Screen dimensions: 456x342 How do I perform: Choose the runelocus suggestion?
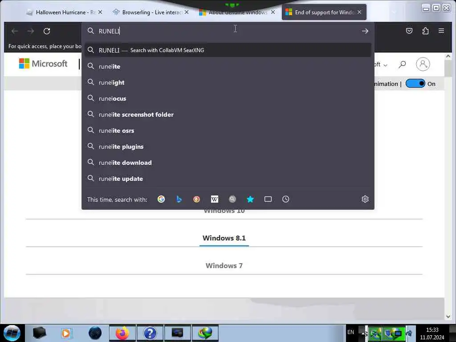228,98
